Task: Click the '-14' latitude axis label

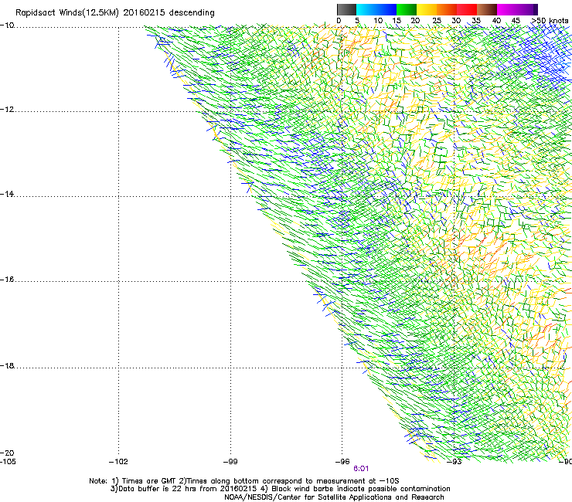Action: point(7,195)
